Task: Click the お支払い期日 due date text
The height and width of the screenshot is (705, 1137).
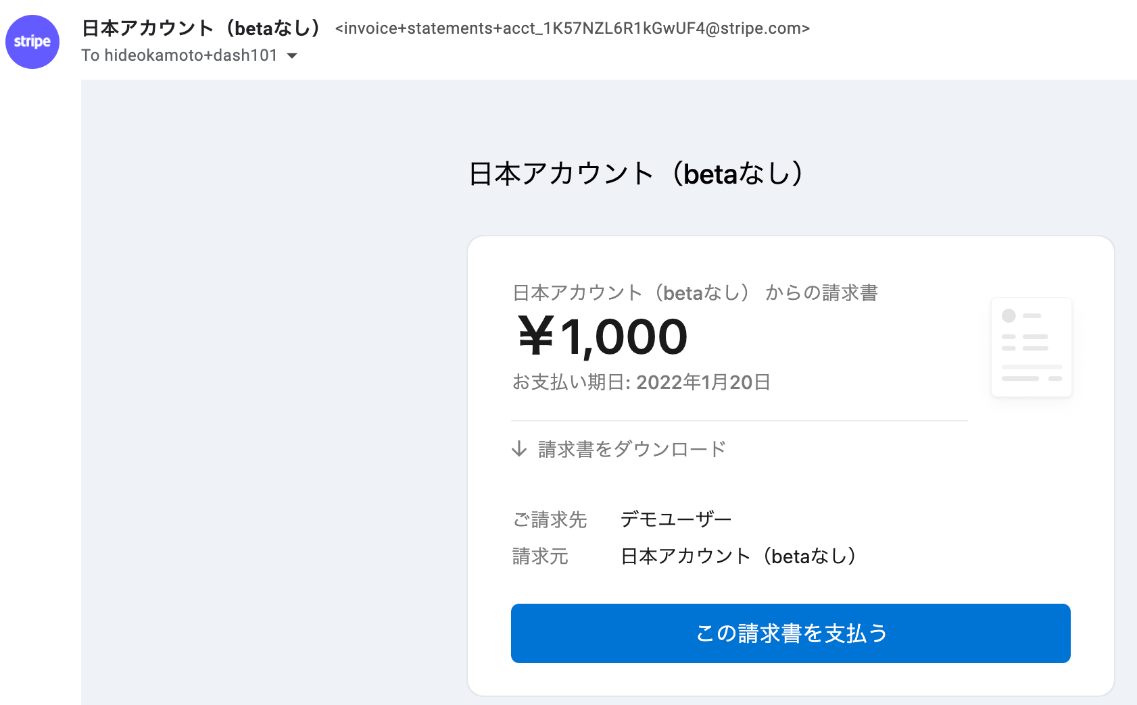Action: [x=642, y=382]
